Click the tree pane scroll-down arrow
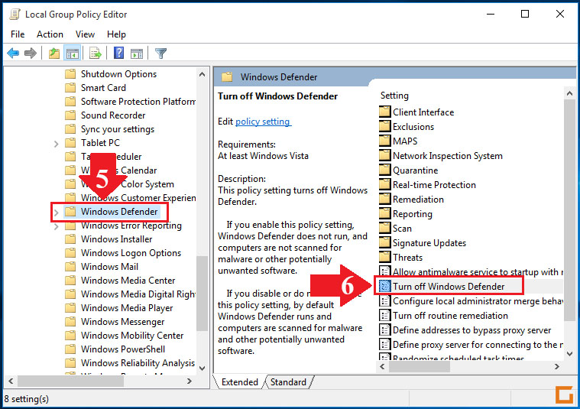 tap(202, 368)
